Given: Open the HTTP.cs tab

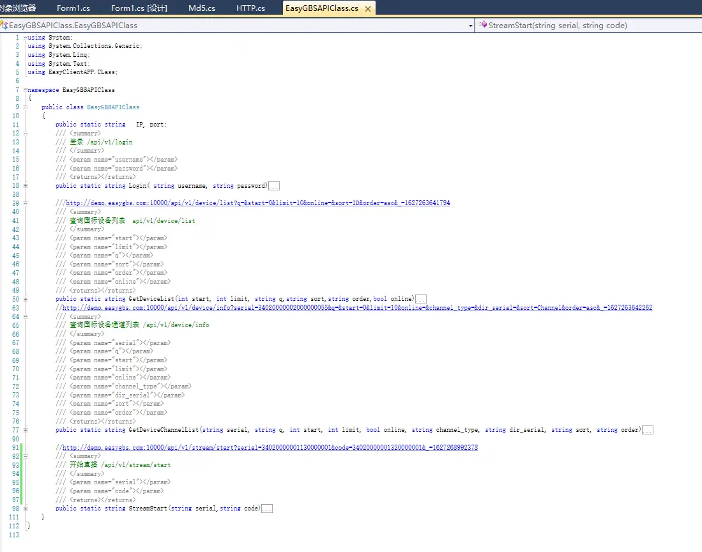Looking at the screenshot, I should coord(250,8).
